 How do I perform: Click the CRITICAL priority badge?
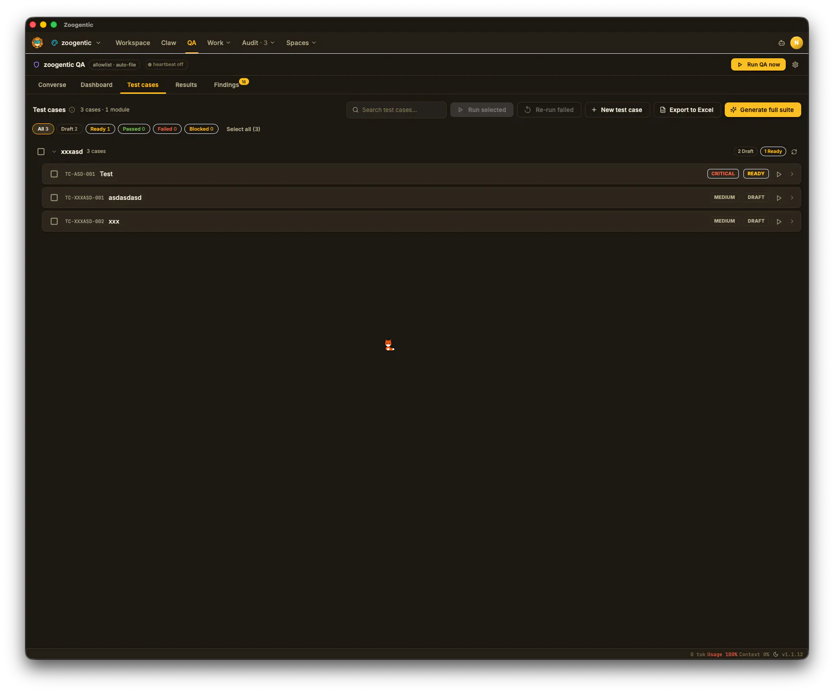pyautogui.click(x=723, y=174)
